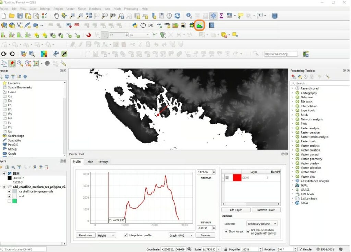Click the Processing Toolbox search field
Image resolution: width=351 pixels, height=252 pixels.
coord(320,83)
